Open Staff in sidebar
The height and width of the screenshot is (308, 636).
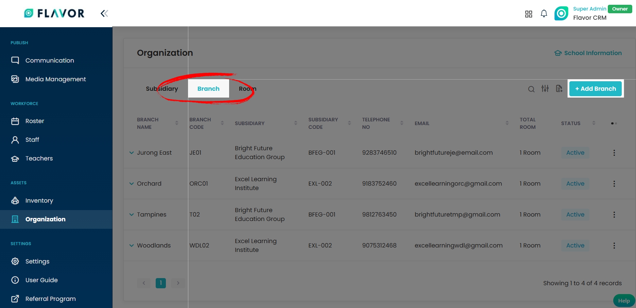pos(56,140)
